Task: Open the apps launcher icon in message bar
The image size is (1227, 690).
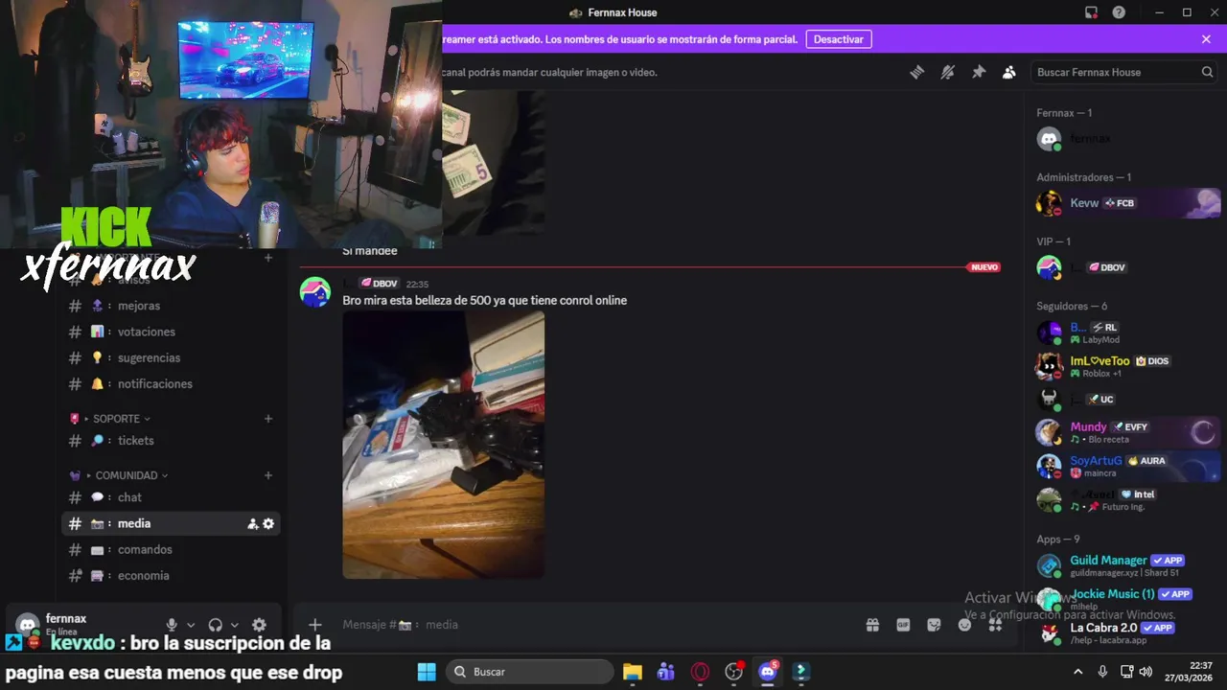Action: pos(995,625)
